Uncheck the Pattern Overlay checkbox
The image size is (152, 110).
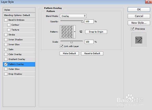(x=6, y=64)
